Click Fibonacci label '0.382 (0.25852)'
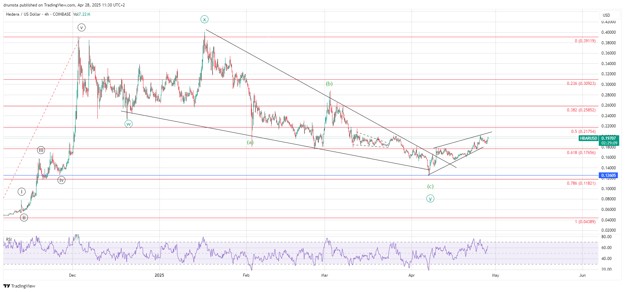The width and height of the screenshot is (625, 292). 581,110
